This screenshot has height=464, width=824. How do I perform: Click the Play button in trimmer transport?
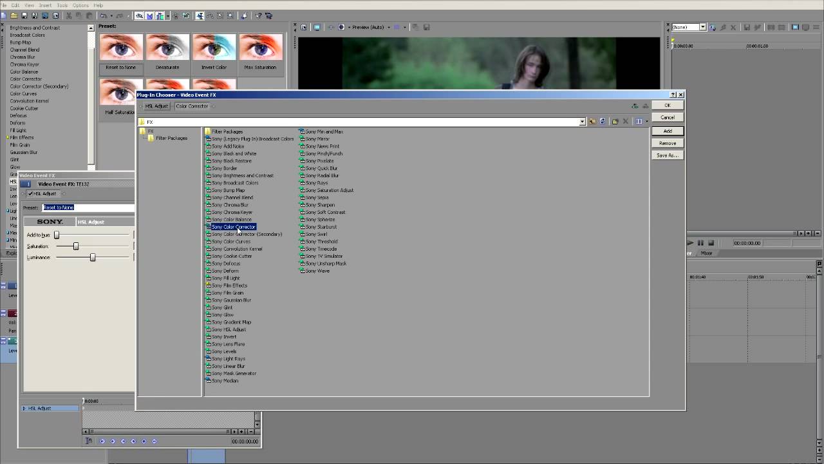(690, 243)
